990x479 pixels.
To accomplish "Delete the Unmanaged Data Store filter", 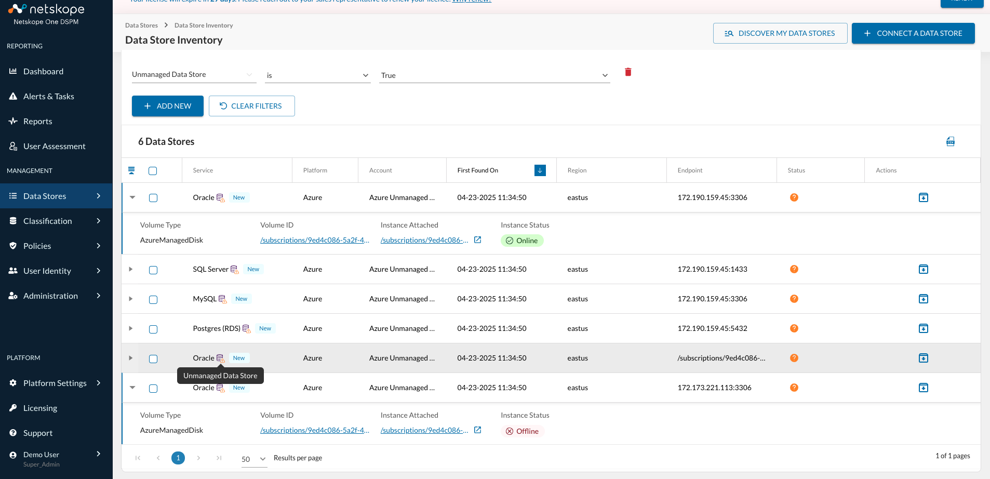I will tap(628, 72).
